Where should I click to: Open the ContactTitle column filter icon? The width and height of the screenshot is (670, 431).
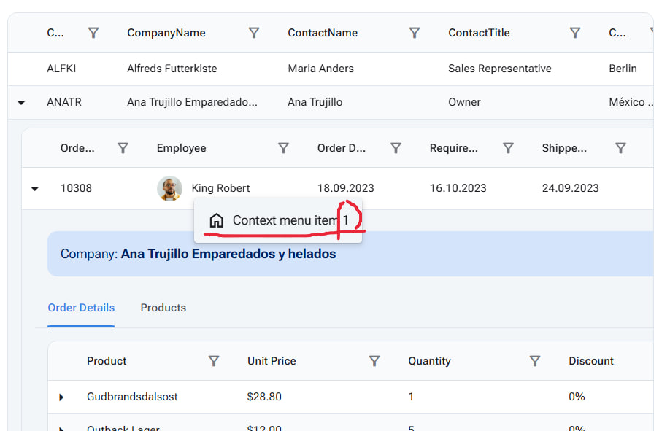[x=575, y=33]
